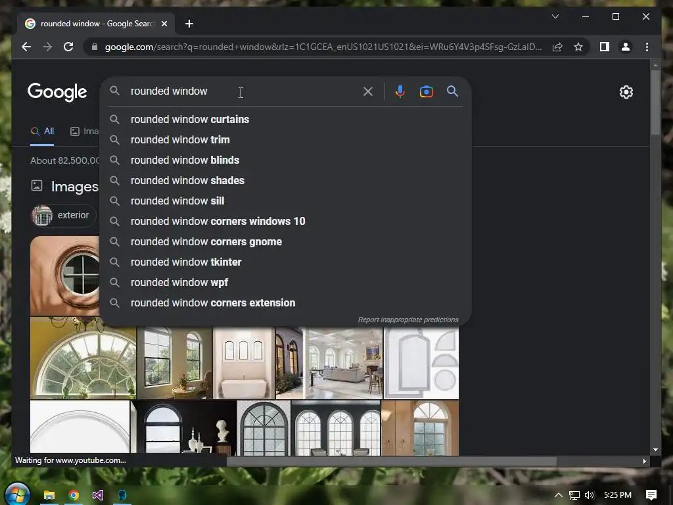The image size is (673, 505).
Task: Clear the search box with the X icon
Action: 368,91
